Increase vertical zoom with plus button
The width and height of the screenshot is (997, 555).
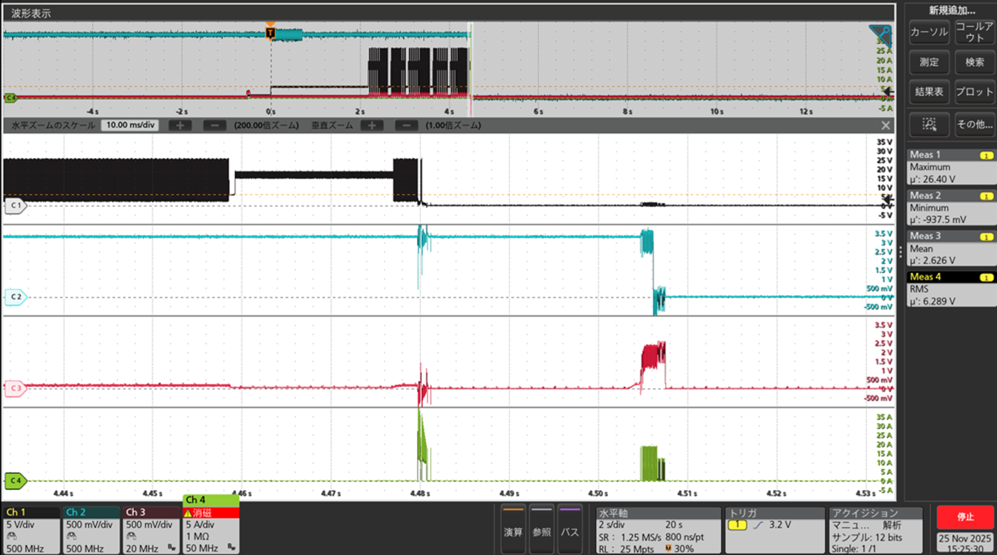click(372, 125)
